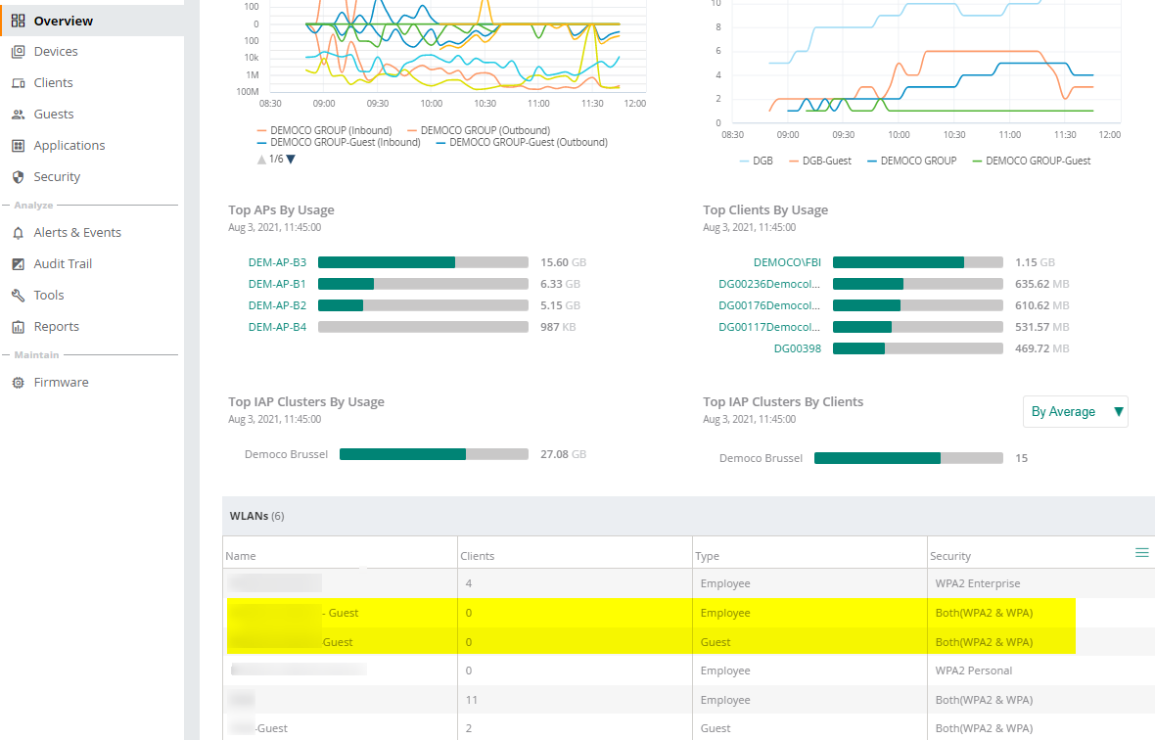Open Security via its shield icon
Image resolution: width=1155 pixels, height=740 pixels.
(x=18, y=177)
